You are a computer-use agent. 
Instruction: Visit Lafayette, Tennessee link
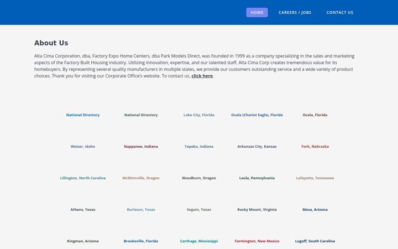(315, 178)
